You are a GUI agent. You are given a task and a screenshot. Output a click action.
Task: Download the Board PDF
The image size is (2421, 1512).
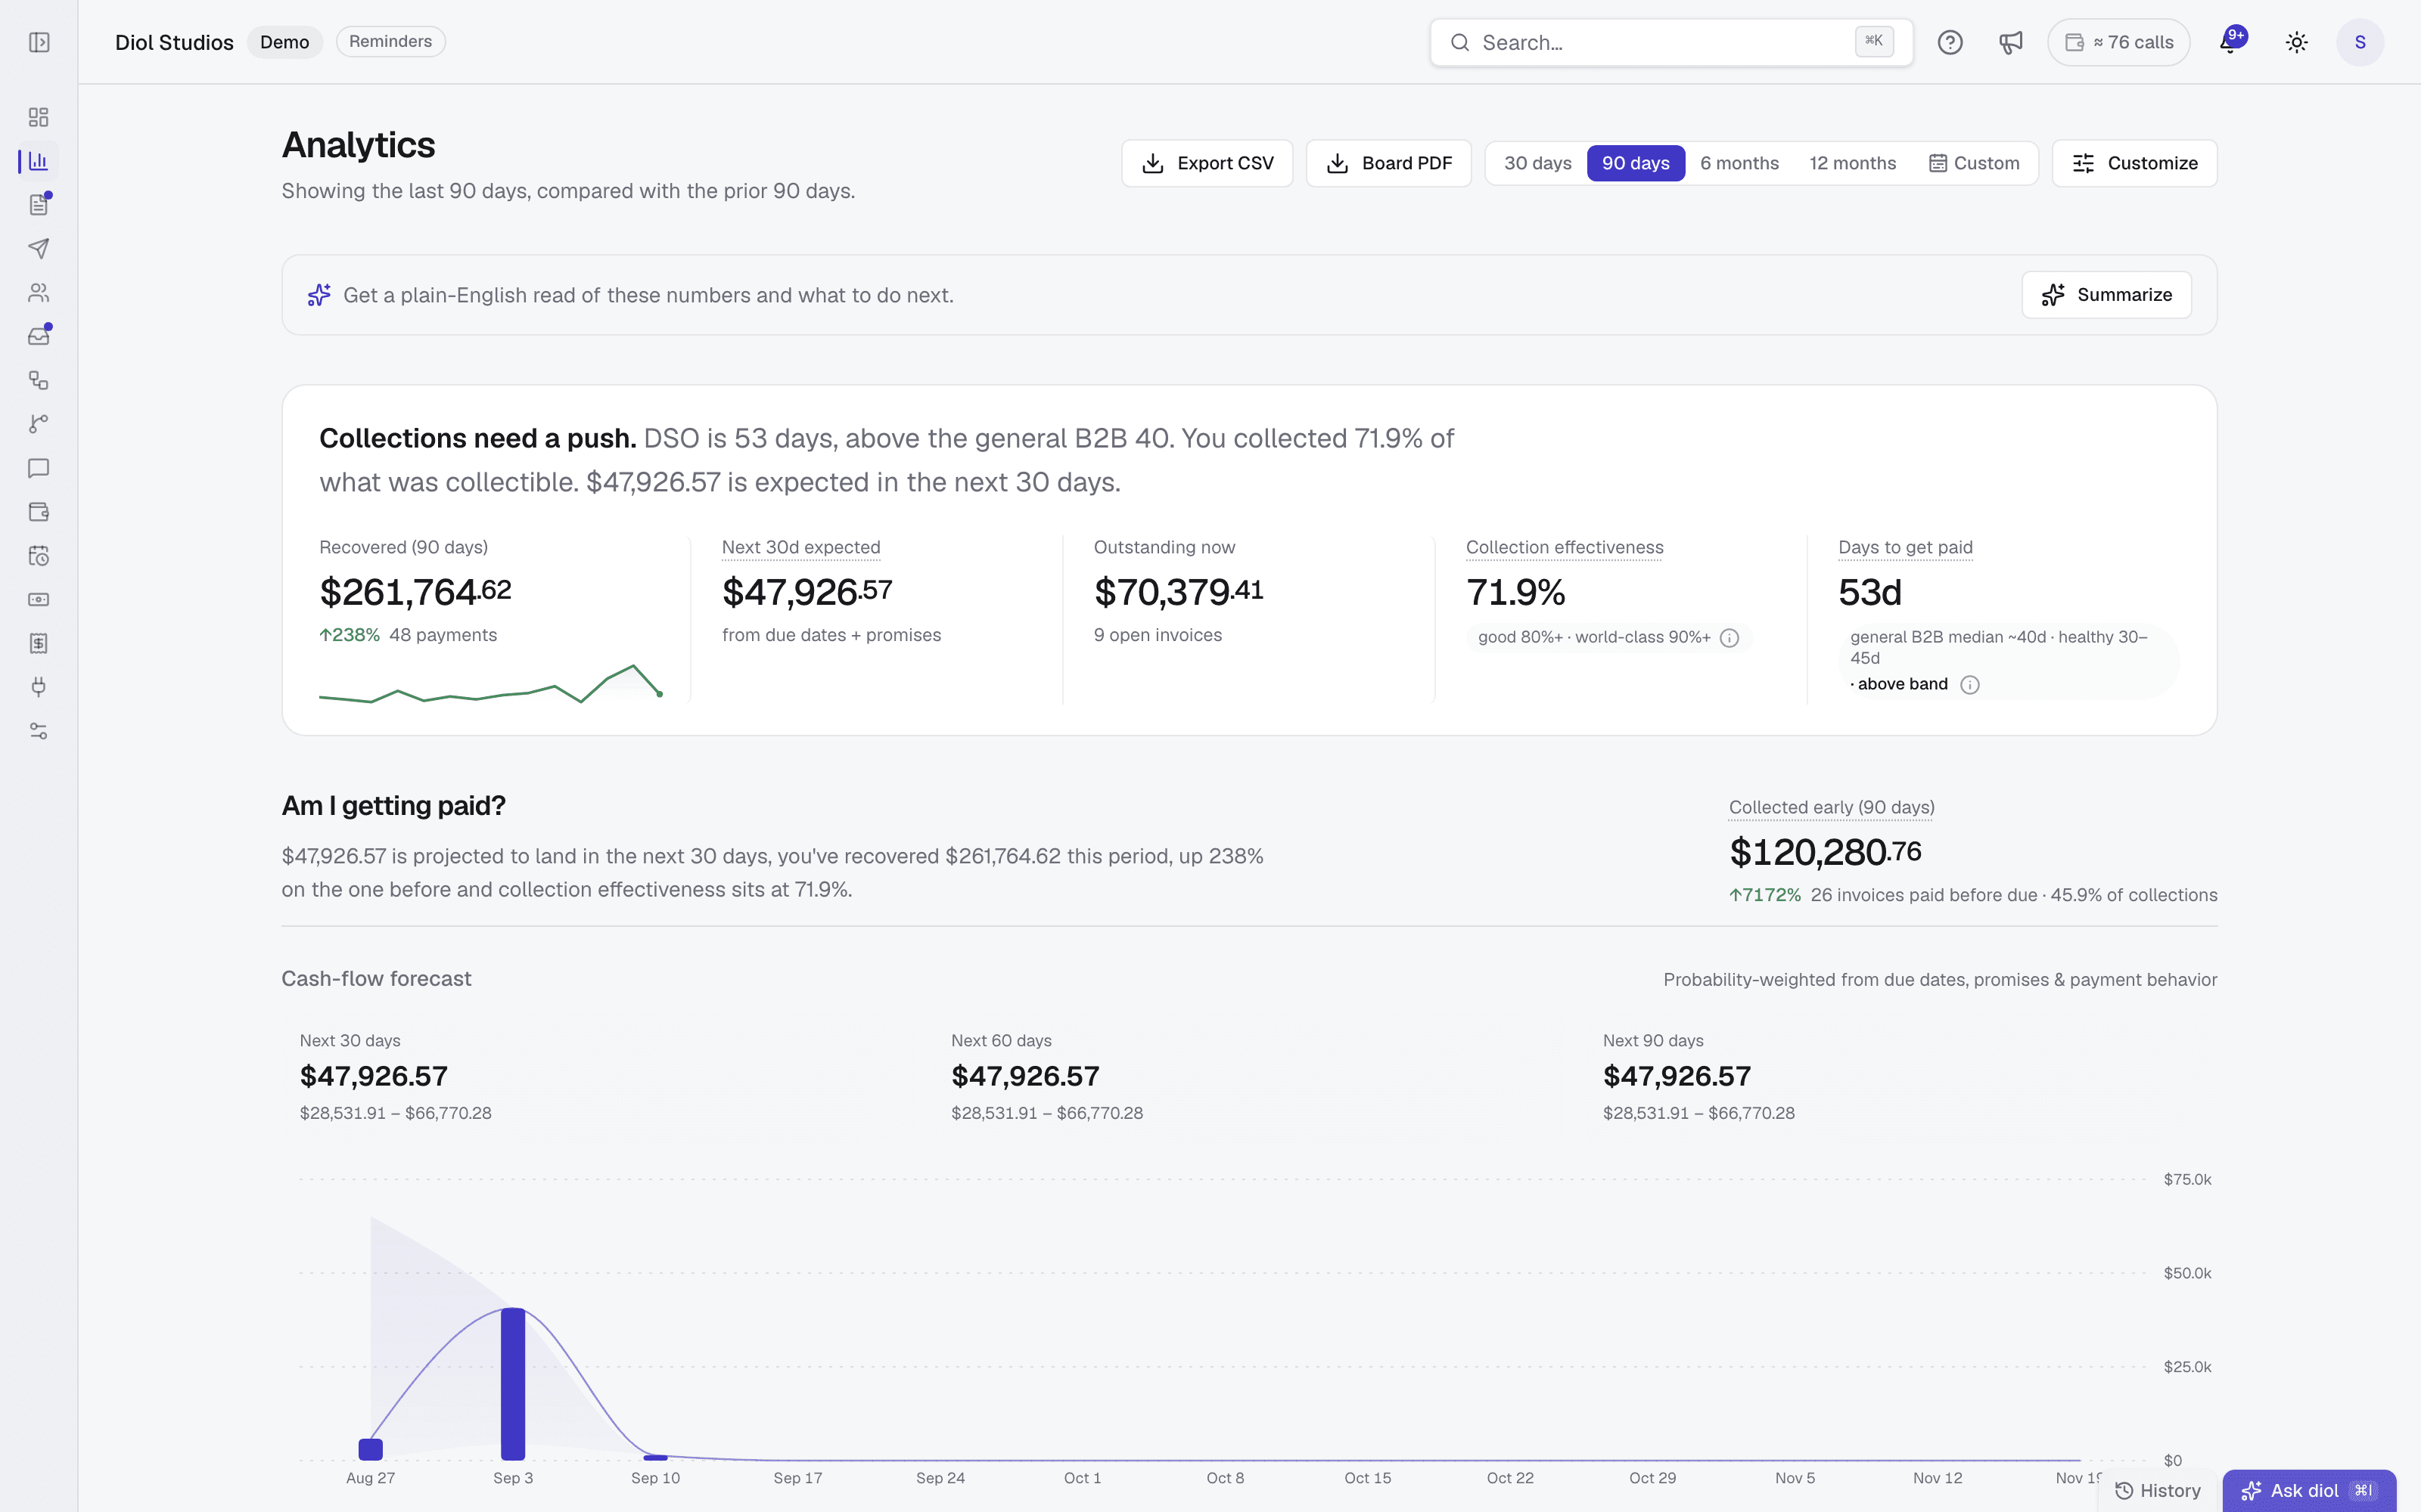[x=1388, y=163]
